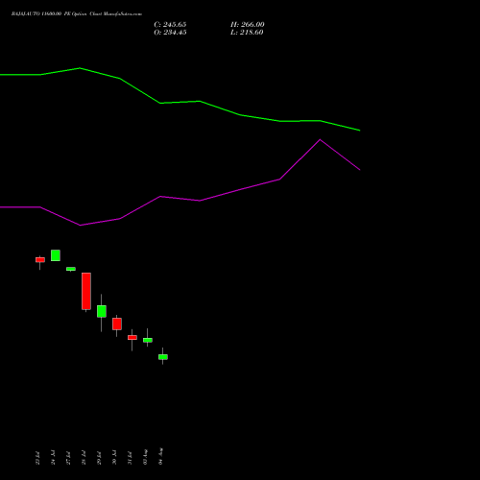The height and width of the screenshot is (480, 480).
Task: Click the tall red candle for 28 Jul
Action: (x=86, y=291)
